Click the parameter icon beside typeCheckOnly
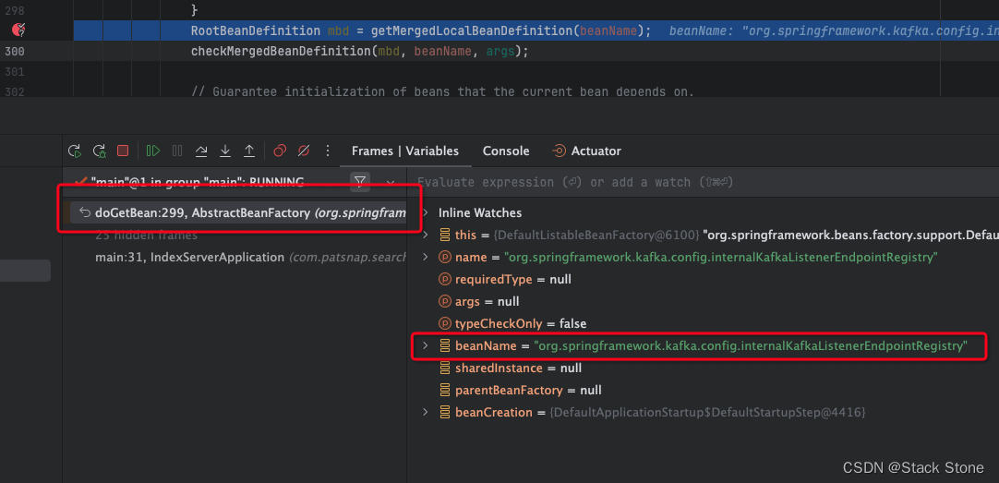The image size is (999, 483). [x=445, y=324]
